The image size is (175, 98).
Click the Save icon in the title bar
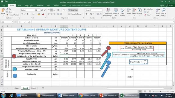(x=2, y=1)
